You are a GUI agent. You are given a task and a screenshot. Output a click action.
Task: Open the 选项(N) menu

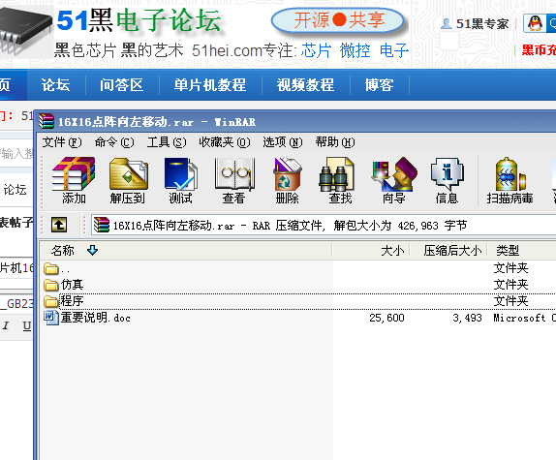pos(283,142)
